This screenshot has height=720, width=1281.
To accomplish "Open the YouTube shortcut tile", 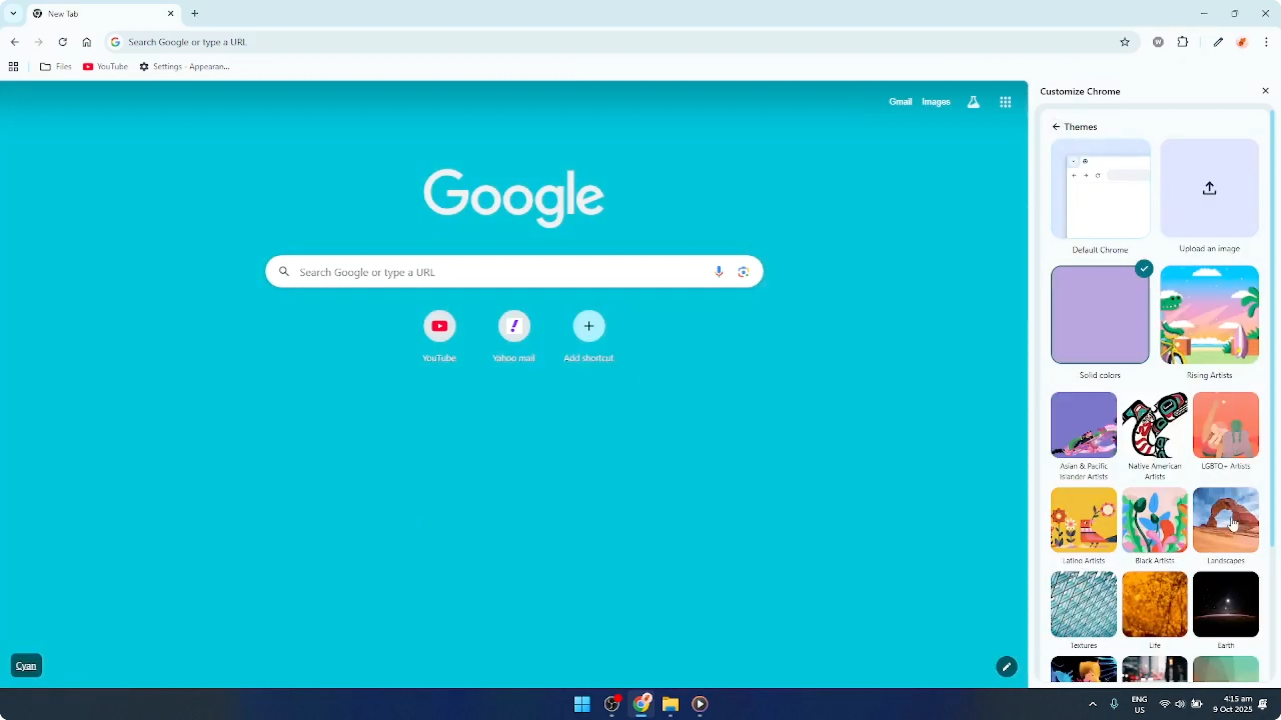I will (x=439, y=326).
